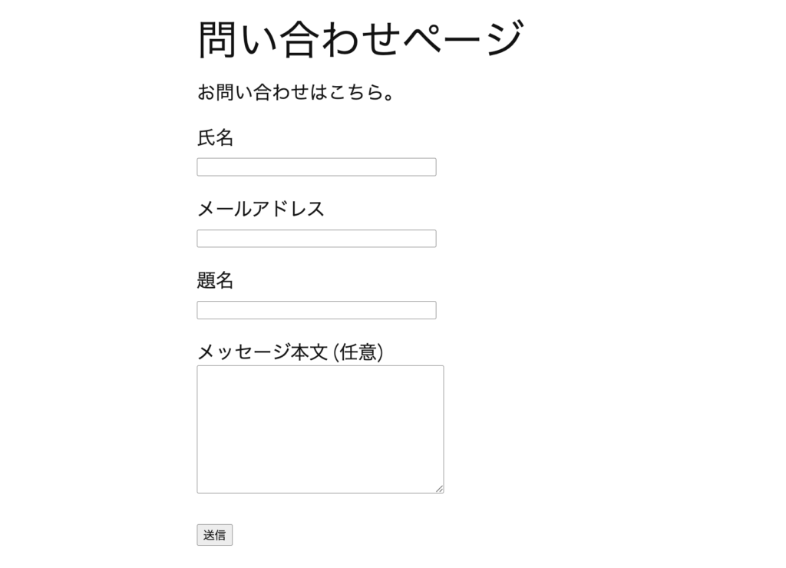Click the page title at the top
The height and width of the screenshot is (568, 786).
[361, 39]
